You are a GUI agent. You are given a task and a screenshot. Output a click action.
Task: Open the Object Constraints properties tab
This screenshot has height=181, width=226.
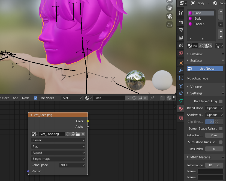[x=180, y=93]
